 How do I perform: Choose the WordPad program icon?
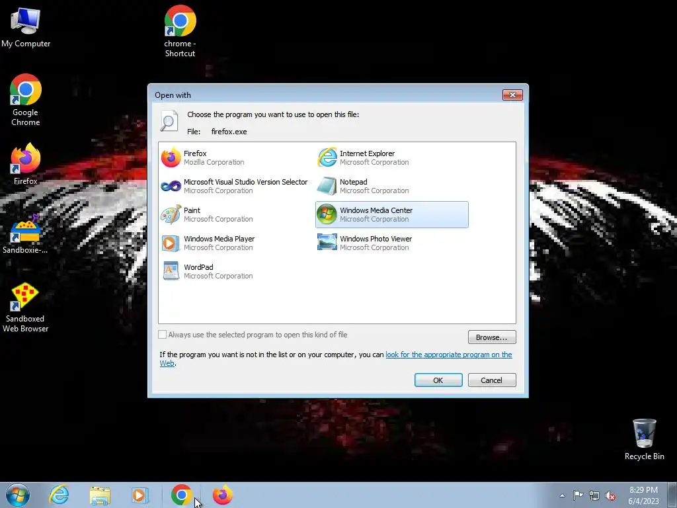tap(171, 271)
